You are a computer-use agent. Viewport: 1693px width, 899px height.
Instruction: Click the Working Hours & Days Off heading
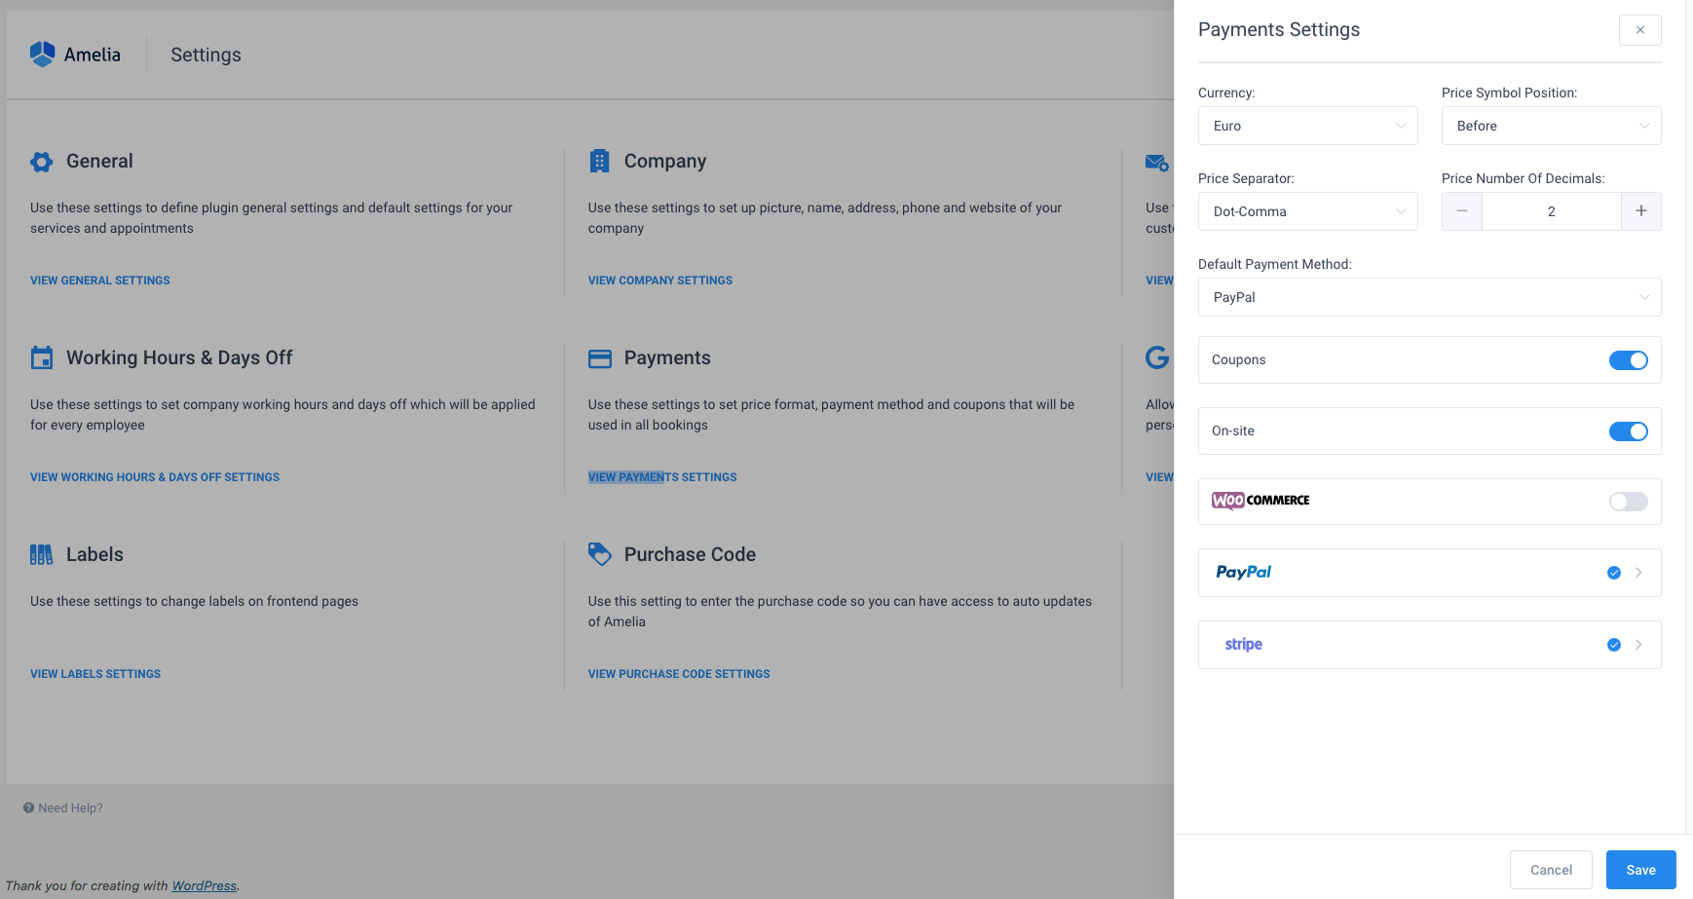tap(179, 358)
